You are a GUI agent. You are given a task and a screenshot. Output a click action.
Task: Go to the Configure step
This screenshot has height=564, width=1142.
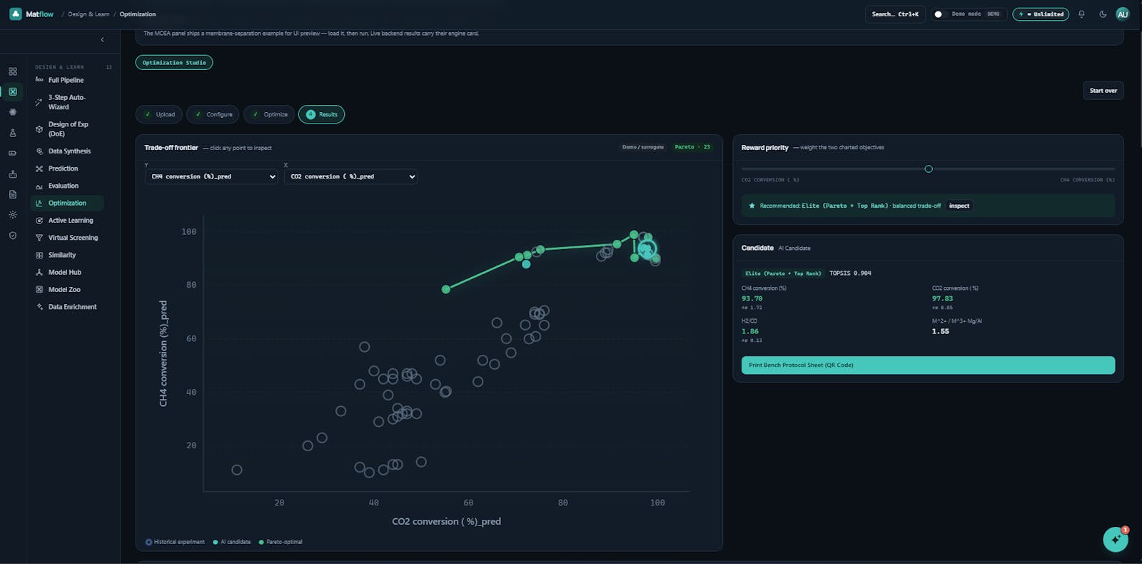pos(213,114)
